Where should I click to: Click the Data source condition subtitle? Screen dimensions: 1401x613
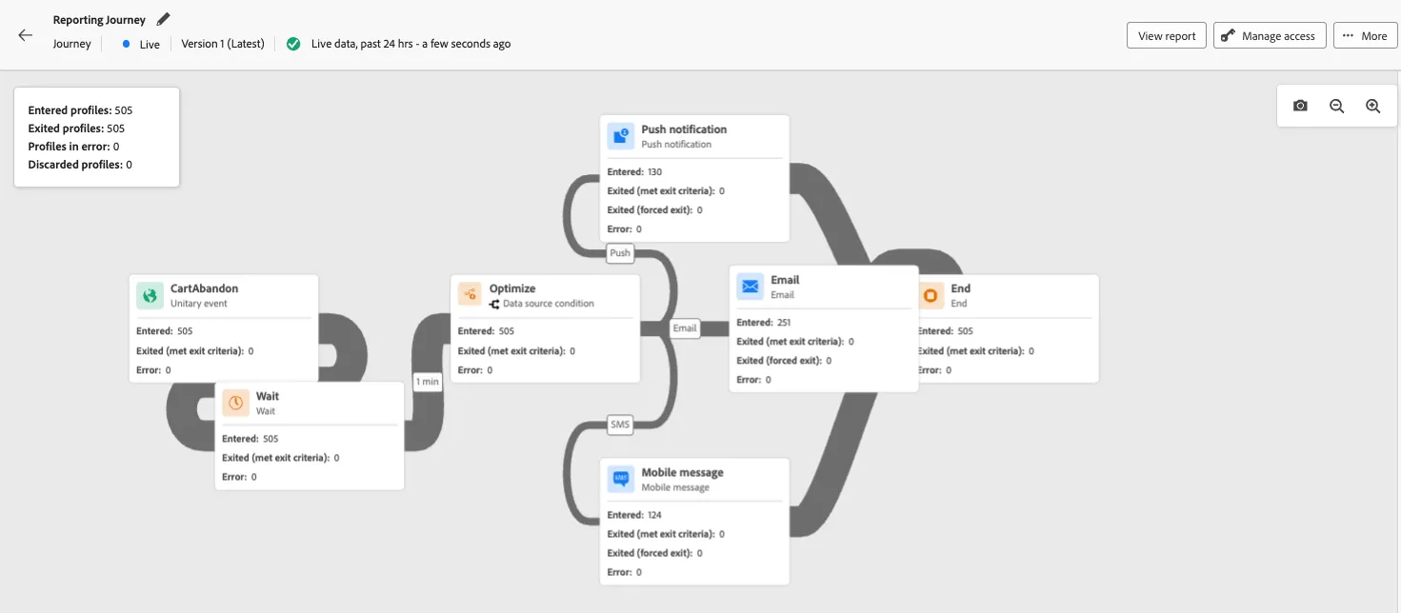549,304
